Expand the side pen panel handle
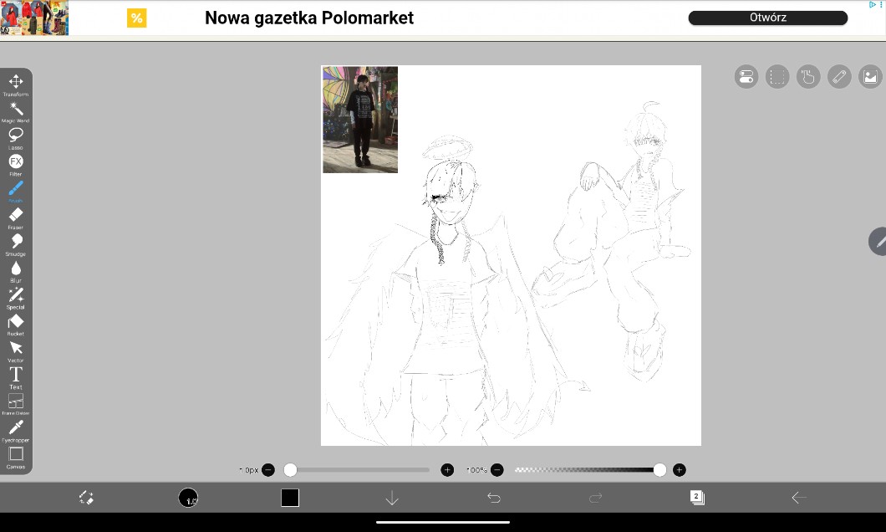This screenshot has height=532, width=886. click(878, 241)
